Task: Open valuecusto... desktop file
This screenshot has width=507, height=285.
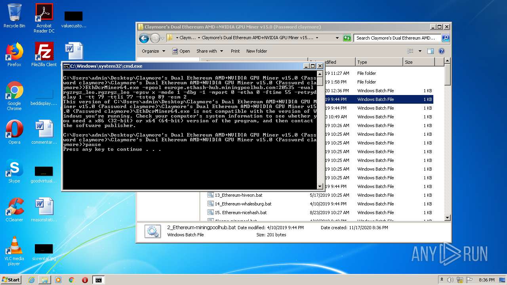Action: pos(74,19)
